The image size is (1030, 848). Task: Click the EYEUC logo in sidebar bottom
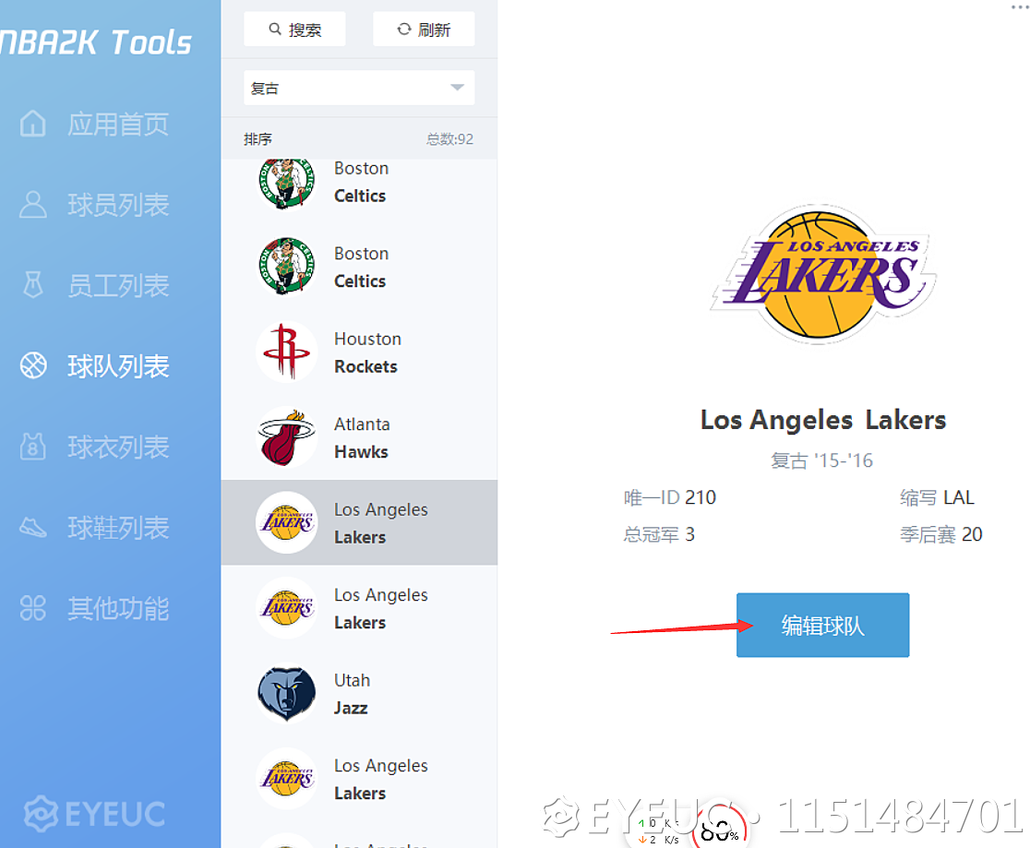click(95, 813)
